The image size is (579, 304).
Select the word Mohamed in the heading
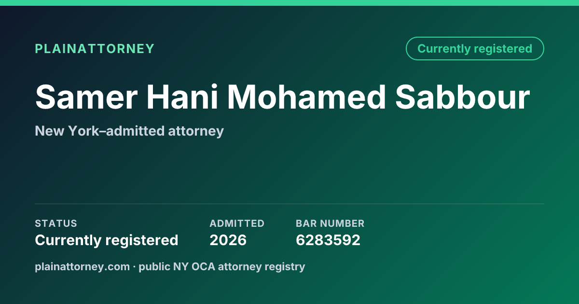[x=306, y=97]
